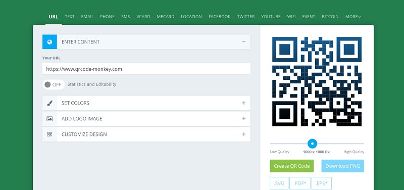Click the quality slider handle
Screen dimensions: 404x190
[x=313, y=144]
